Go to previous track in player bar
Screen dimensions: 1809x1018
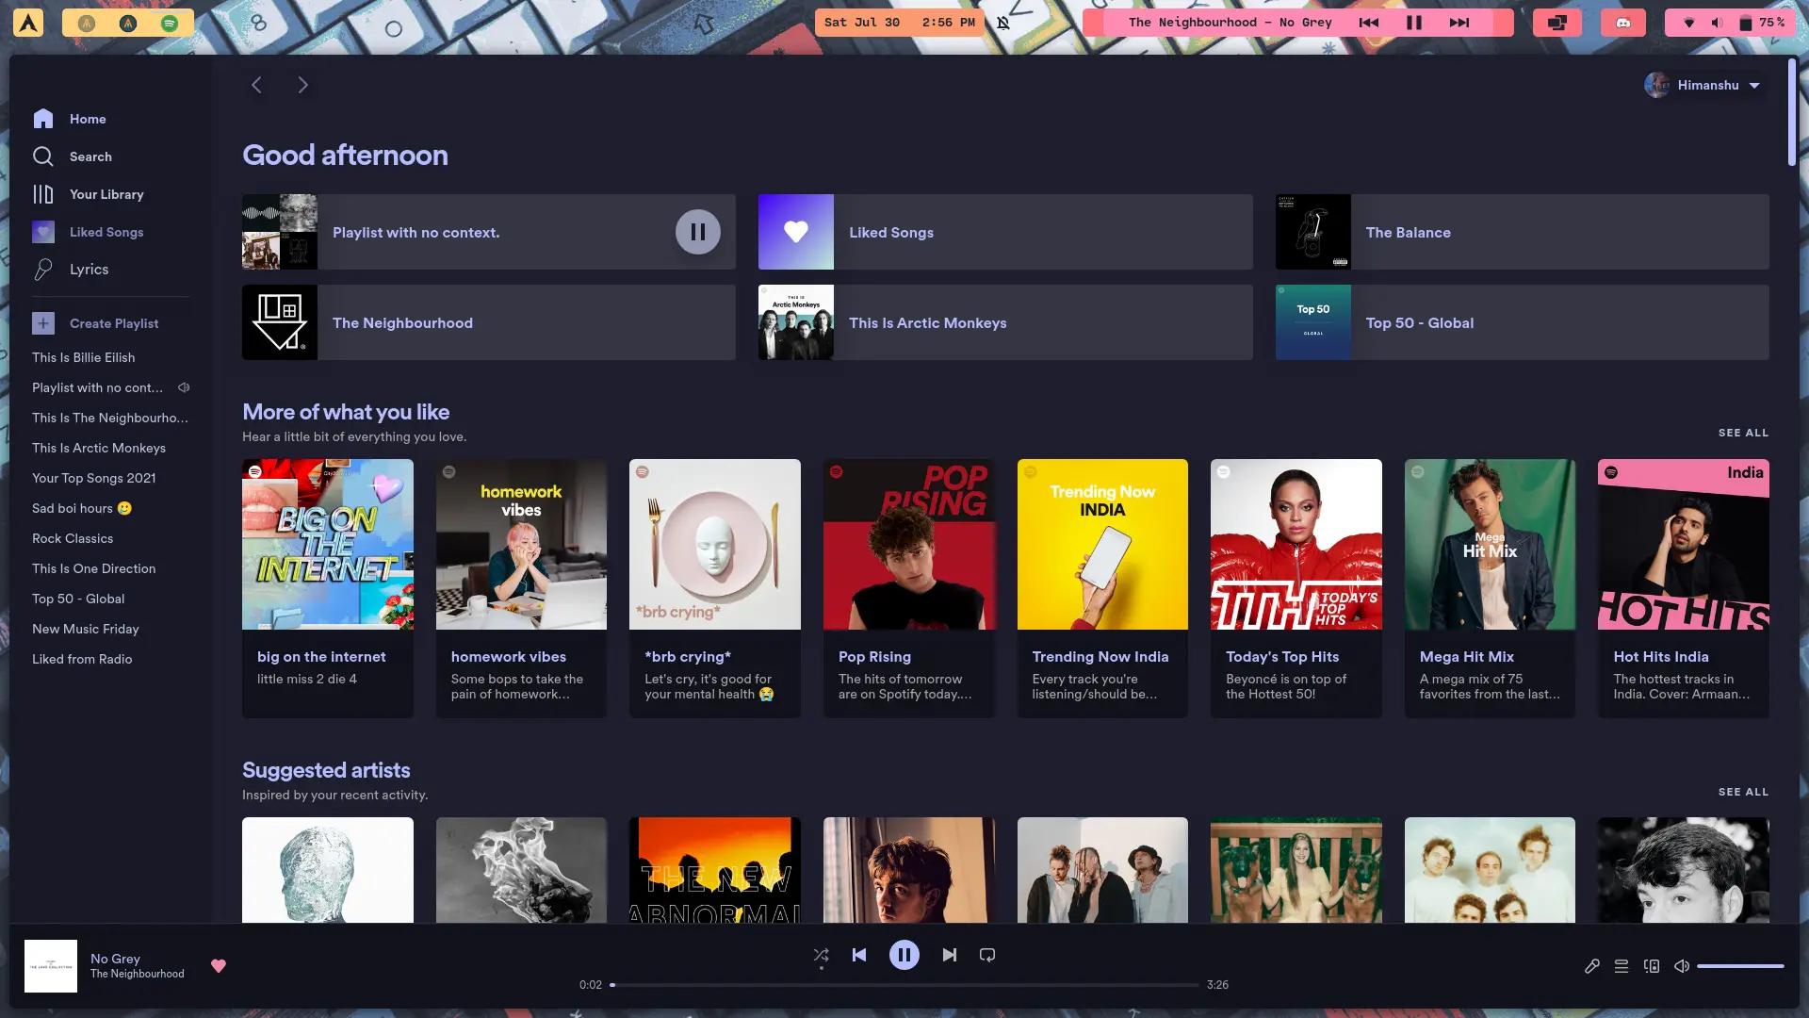point(858,955)
